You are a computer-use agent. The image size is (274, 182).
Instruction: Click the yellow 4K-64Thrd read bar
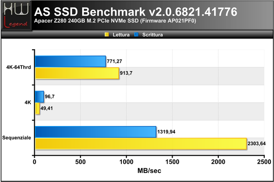click(77, 73)
